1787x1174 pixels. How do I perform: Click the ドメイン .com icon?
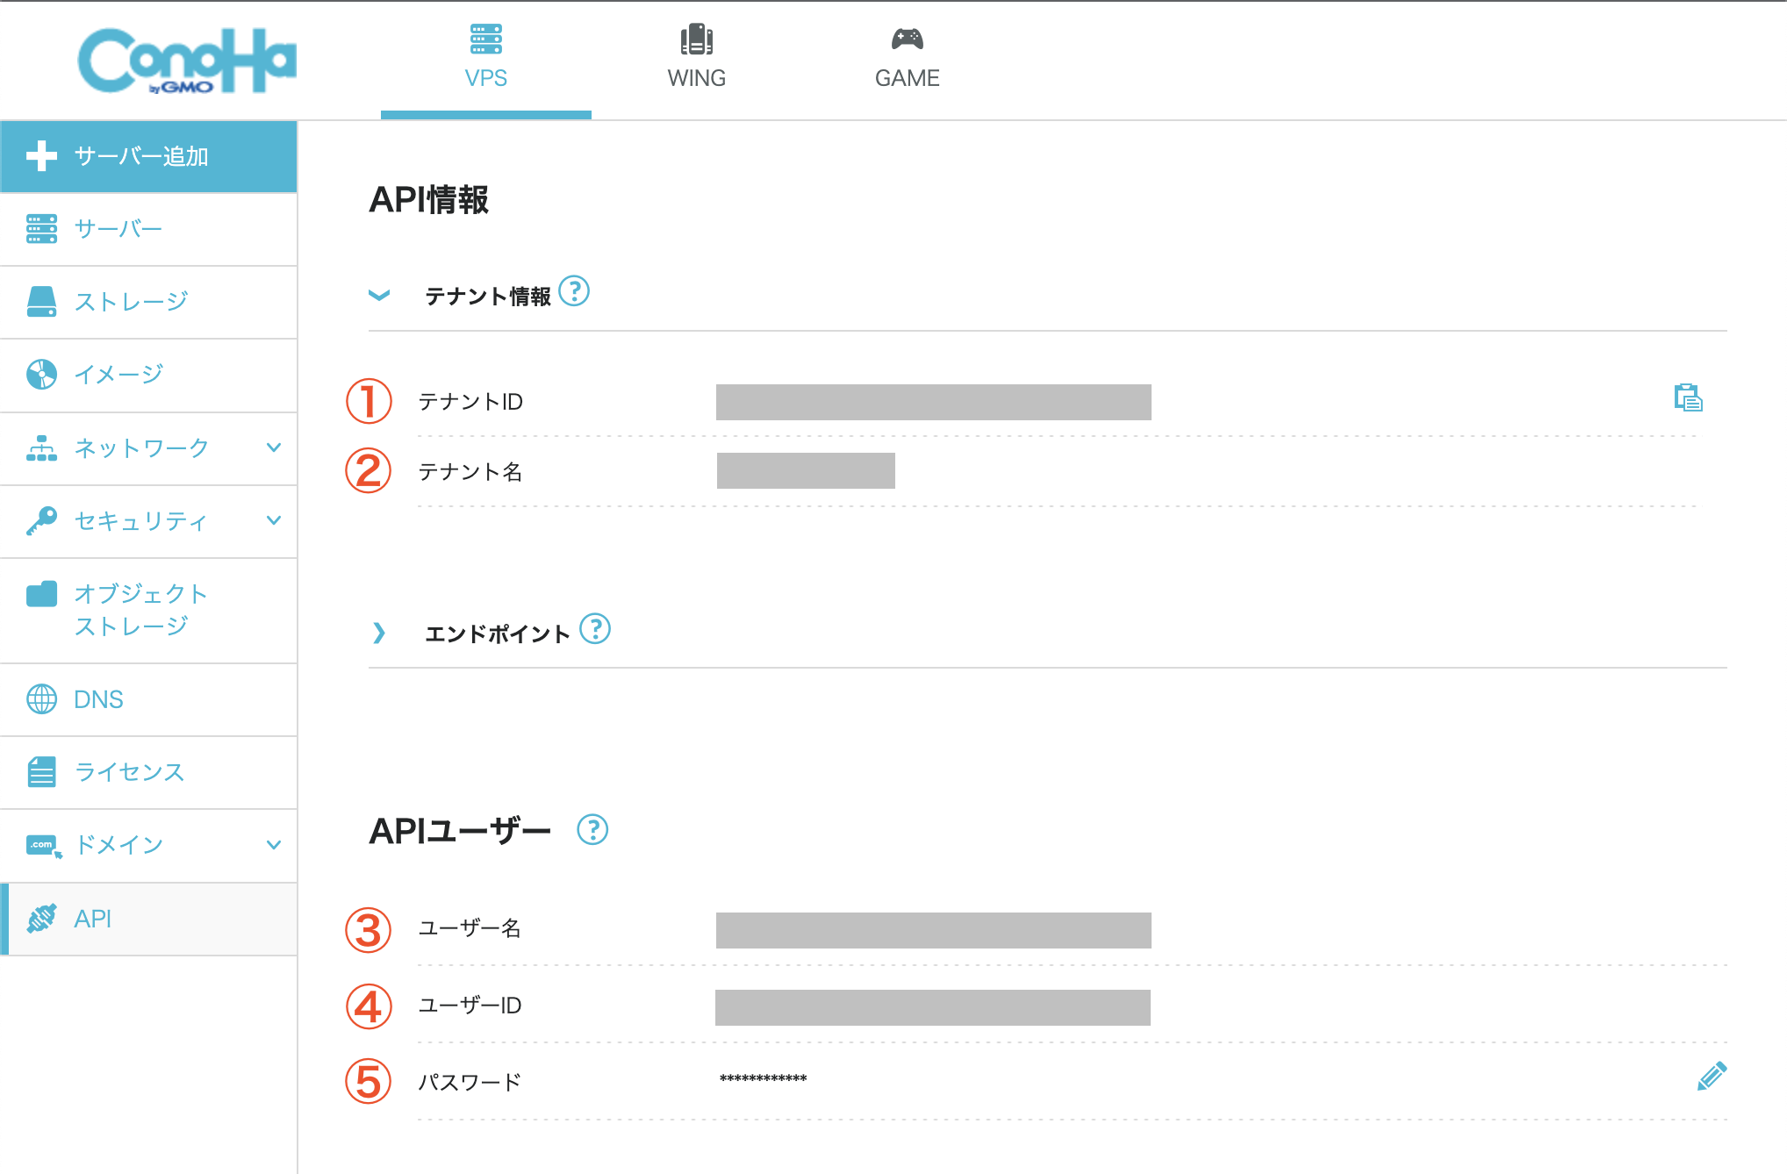pyautogui.click(x=43, y=846)
